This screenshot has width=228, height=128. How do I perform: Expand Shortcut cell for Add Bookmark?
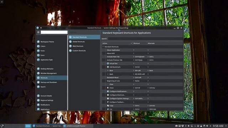tap(134, 67)
